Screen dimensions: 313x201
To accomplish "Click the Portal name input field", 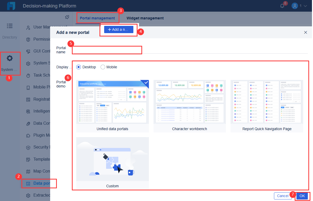I will (x=107, y=50).
